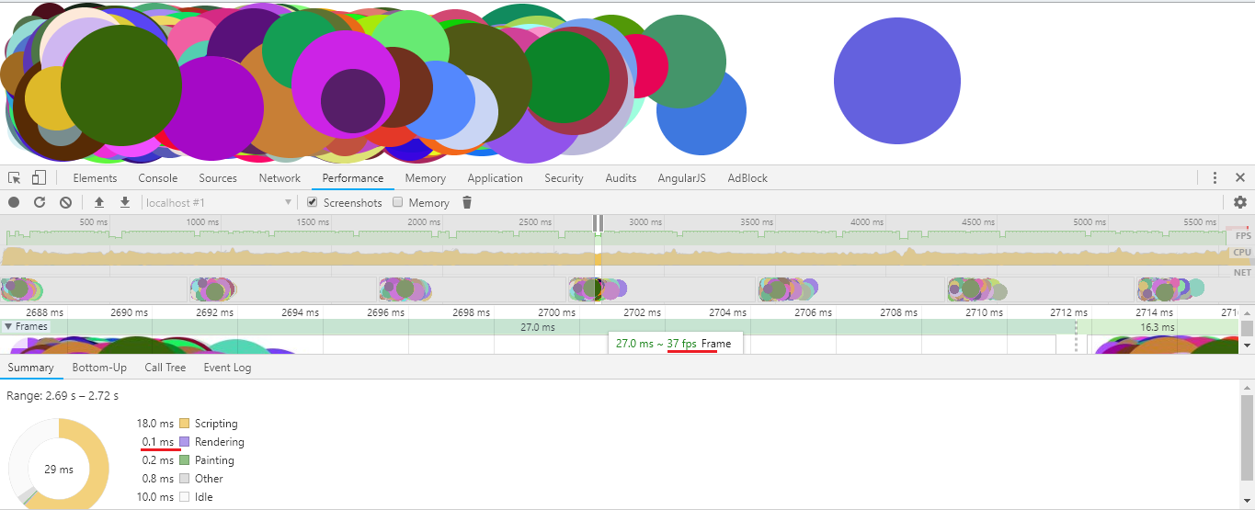Image resolution: width=1255 pixels, height=510 pixels.
Task: Go to the Audits tab
Action: (621, 178)
